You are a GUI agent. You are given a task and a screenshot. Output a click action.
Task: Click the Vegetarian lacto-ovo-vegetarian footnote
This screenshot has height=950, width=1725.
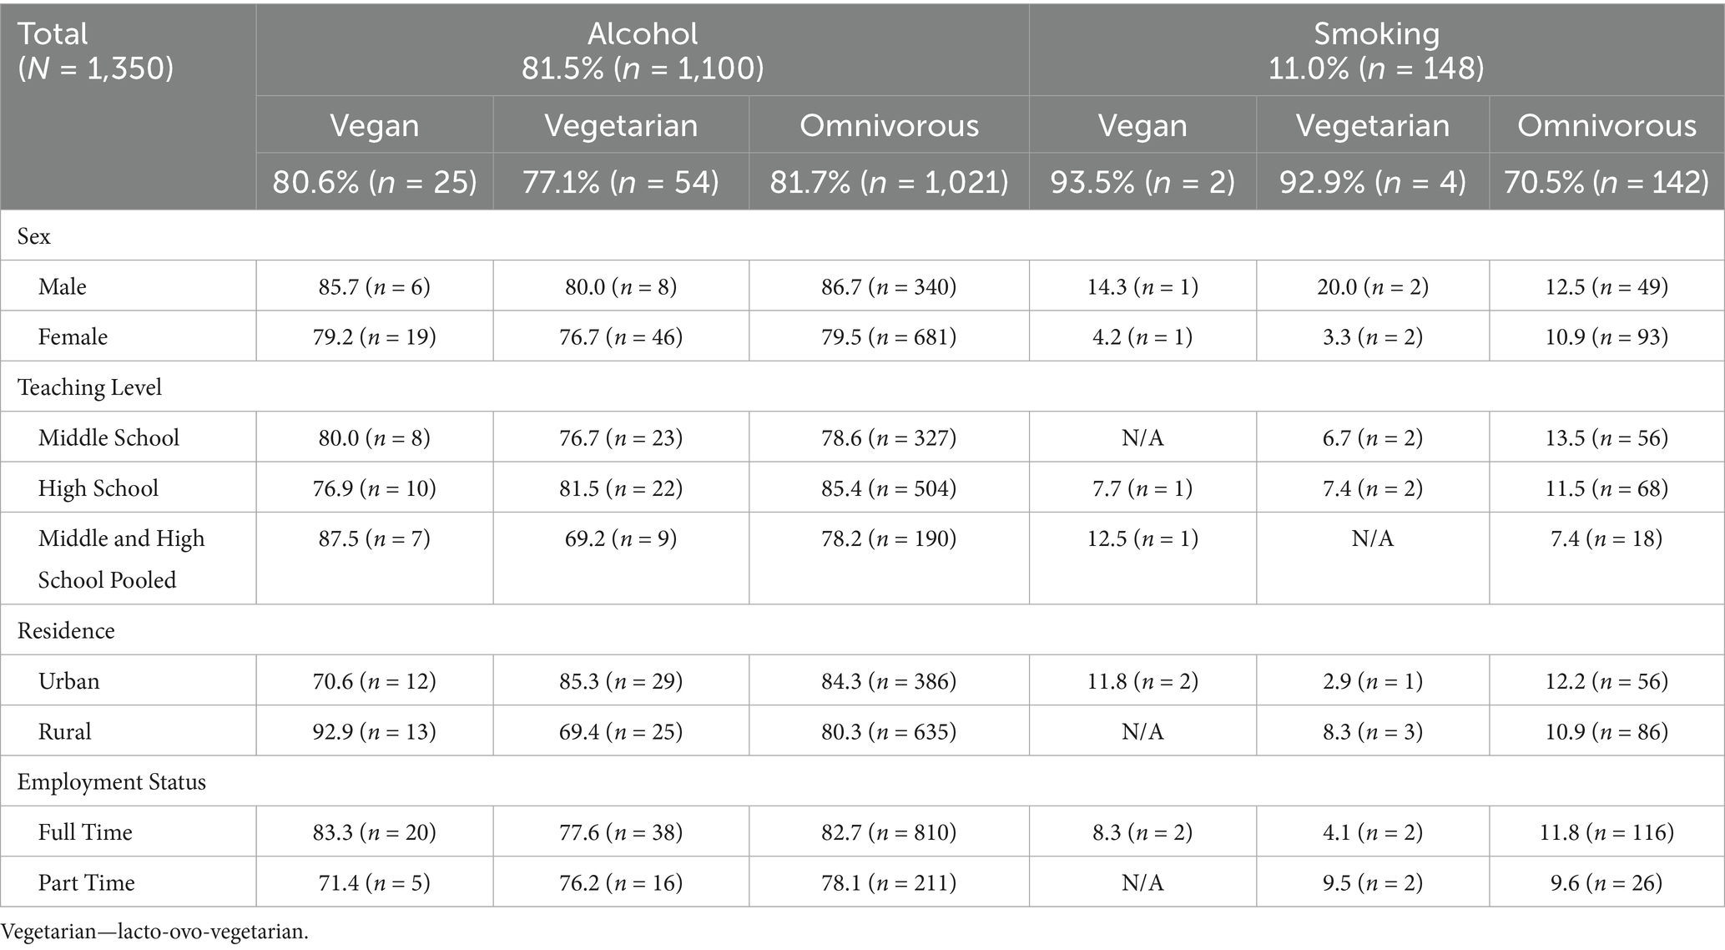tap(155, 932)
